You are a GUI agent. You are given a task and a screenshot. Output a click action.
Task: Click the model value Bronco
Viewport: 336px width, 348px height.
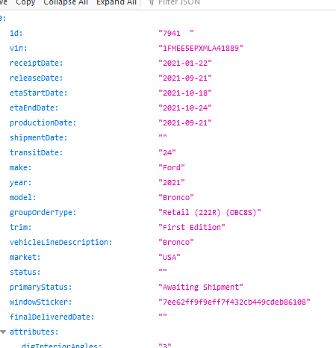pos(176,197)
